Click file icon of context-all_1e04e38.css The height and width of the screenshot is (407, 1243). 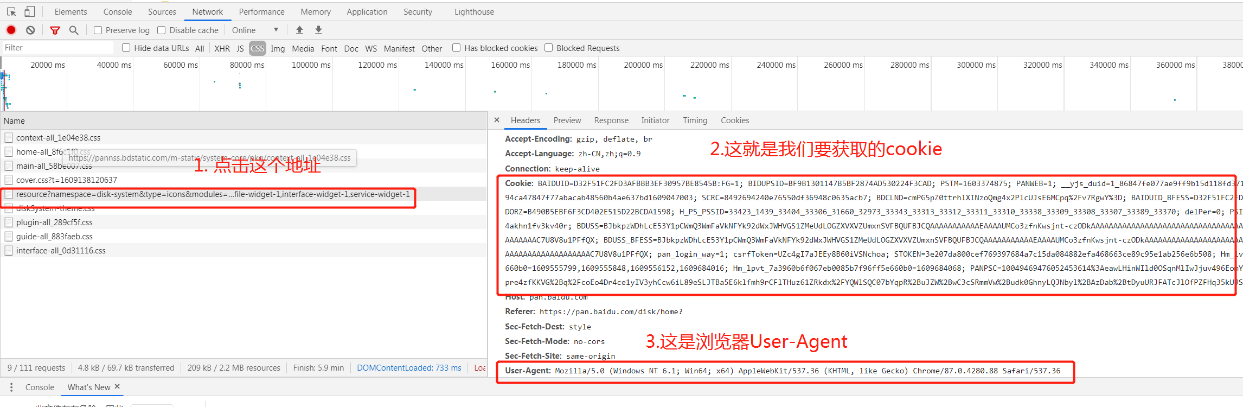[9, 137]
